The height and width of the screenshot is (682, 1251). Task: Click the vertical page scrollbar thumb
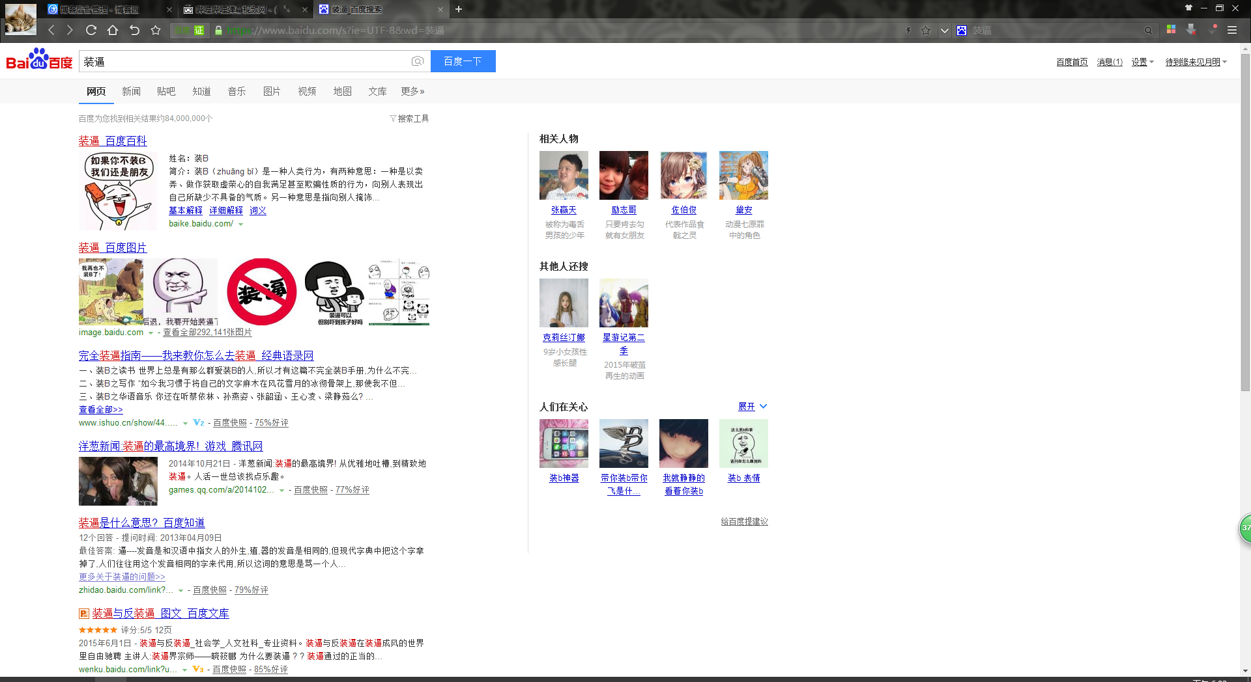(x=1245, y=221)
